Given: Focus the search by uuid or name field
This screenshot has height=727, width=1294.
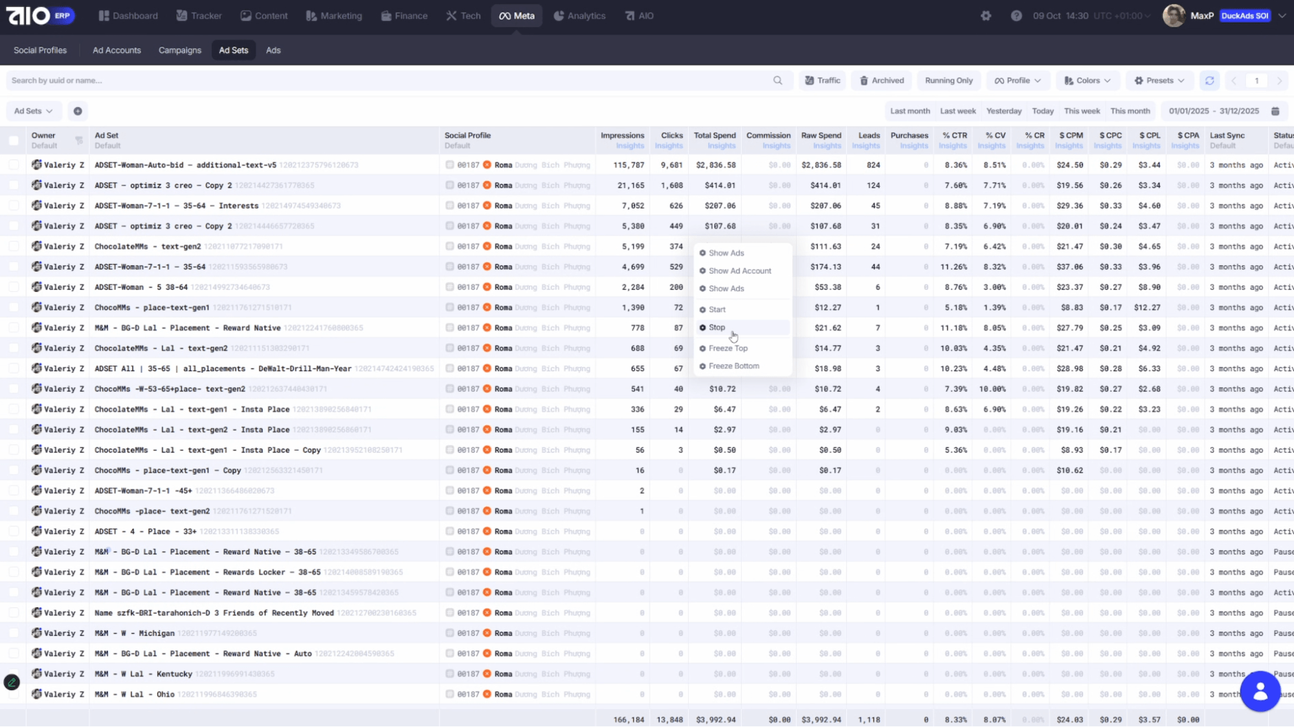Looking at the screenshot, I should tap(388, 81).
